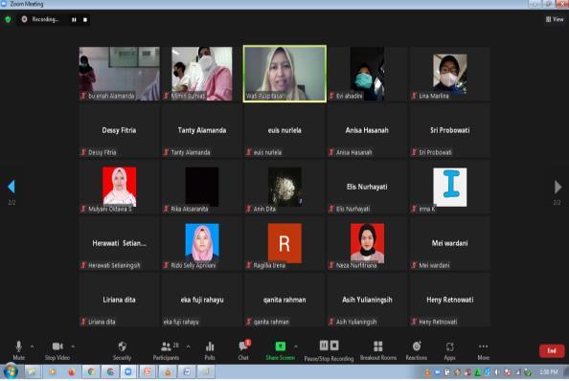Open the Polls window
Viewport: 569px width, 381px height.
[210, 350]
